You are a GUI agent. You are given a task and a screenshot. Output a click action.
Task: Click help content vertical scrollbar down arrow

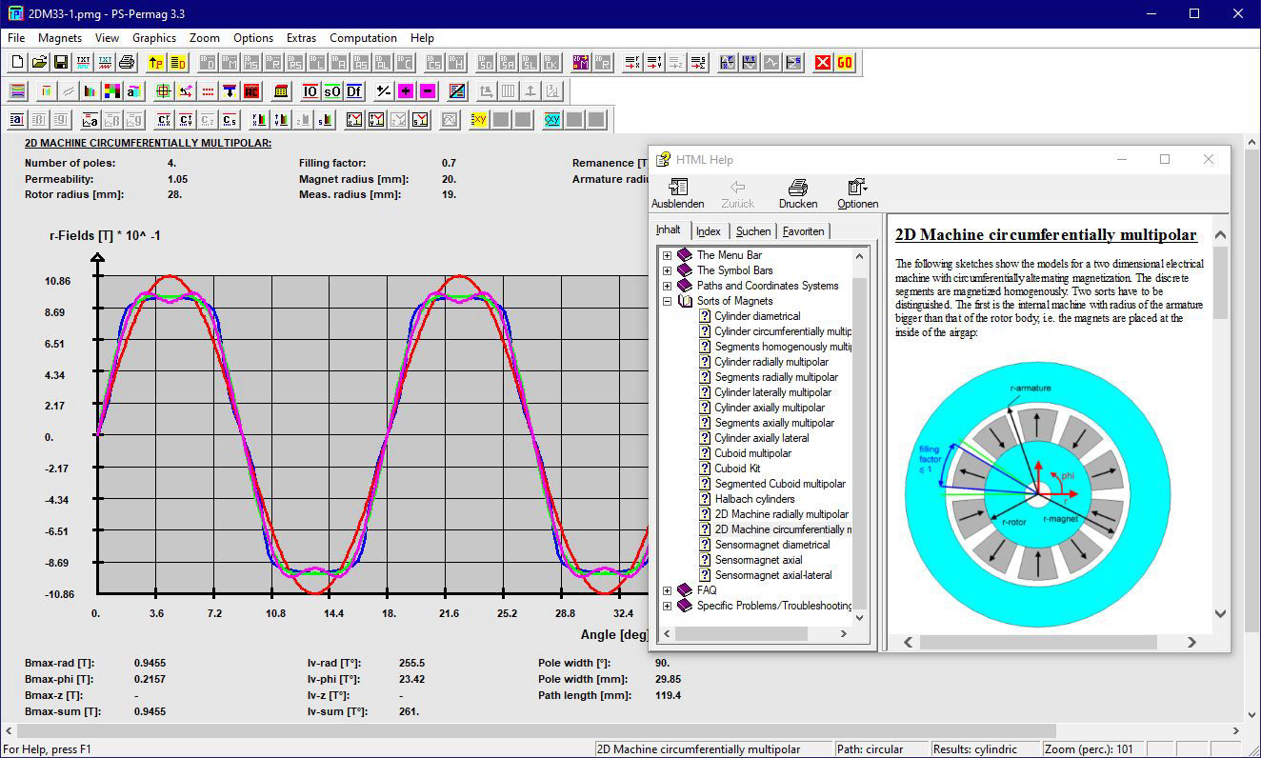(x=1220, y=615)
